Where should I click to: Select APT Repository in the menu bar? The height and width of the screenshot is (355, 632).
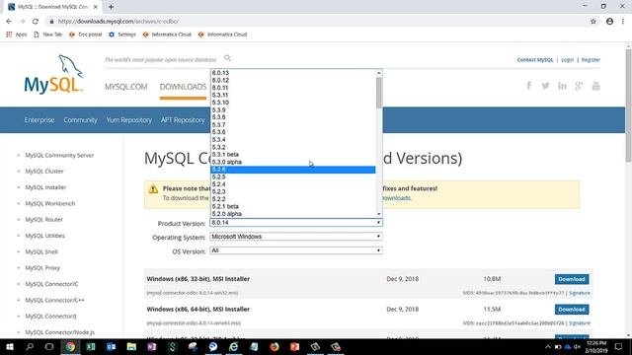(183, 120)
